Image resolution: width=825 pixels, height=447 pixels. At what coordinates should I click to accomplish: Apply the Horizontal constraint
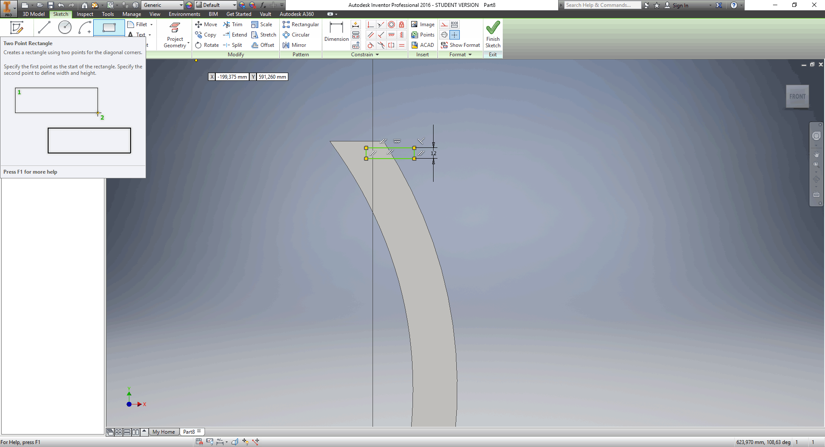click(x=391, y=35)
